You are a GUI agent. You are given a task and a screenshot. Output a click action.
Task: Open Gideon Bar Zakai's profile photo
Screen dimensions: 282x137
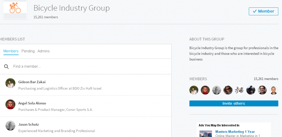click(10, 83)
